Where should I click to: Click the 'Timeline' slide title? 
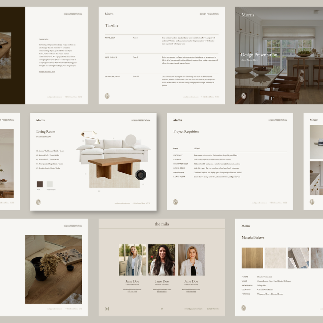point(111,25)
